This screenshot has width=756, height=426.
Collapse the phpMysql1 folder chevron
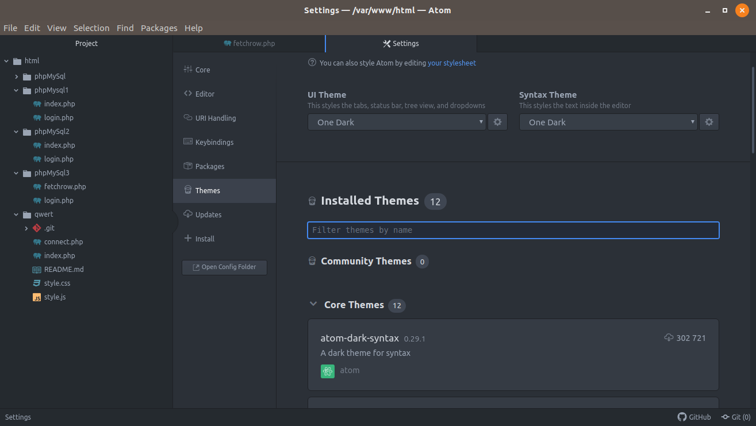click(17, 90)
